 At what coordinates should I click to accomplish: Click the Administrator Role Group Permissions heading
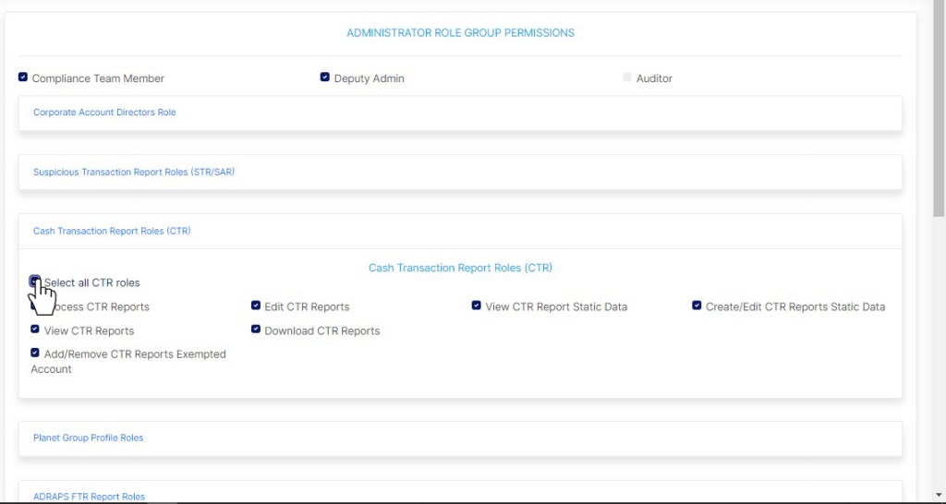coord(460,32)
